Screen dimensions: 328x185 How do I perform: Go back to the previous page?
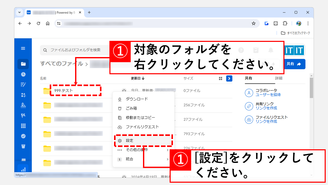[20, 23]
